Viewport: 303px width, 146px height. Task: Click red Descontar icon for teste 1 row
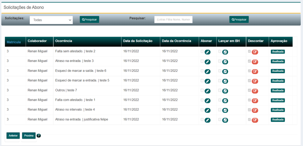[255, 101]
